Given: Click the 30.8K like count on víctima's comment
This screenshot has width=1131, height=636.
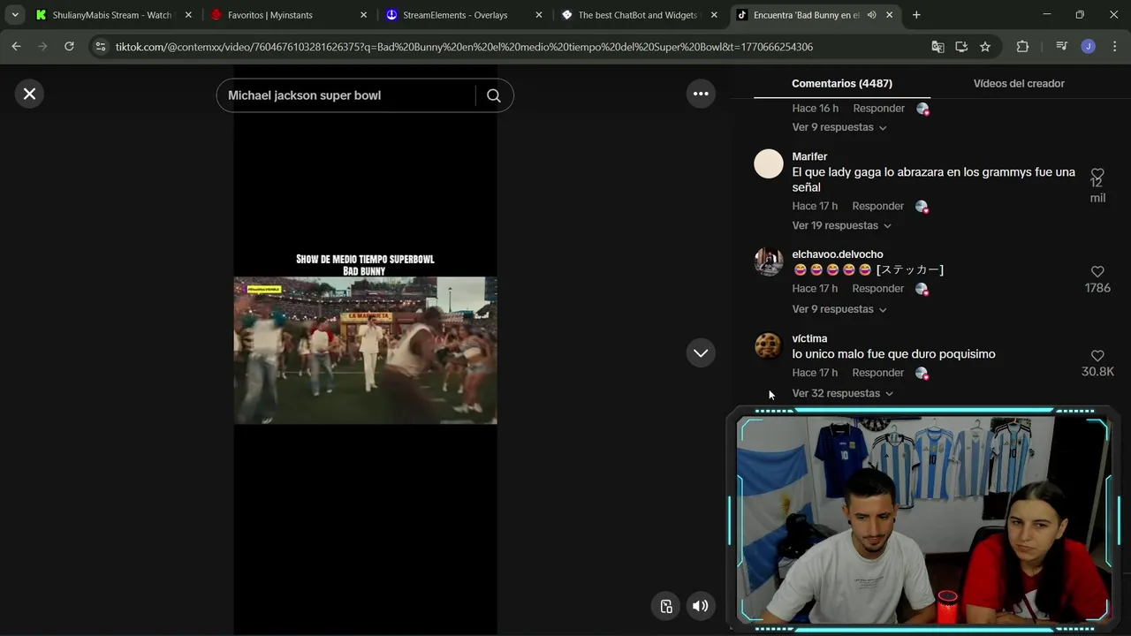Looking at the screenshot, I should [1097, 372].
